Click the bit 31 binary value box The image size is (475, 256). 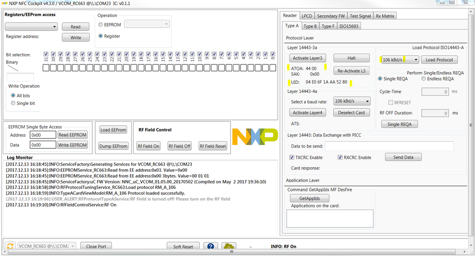46,68
